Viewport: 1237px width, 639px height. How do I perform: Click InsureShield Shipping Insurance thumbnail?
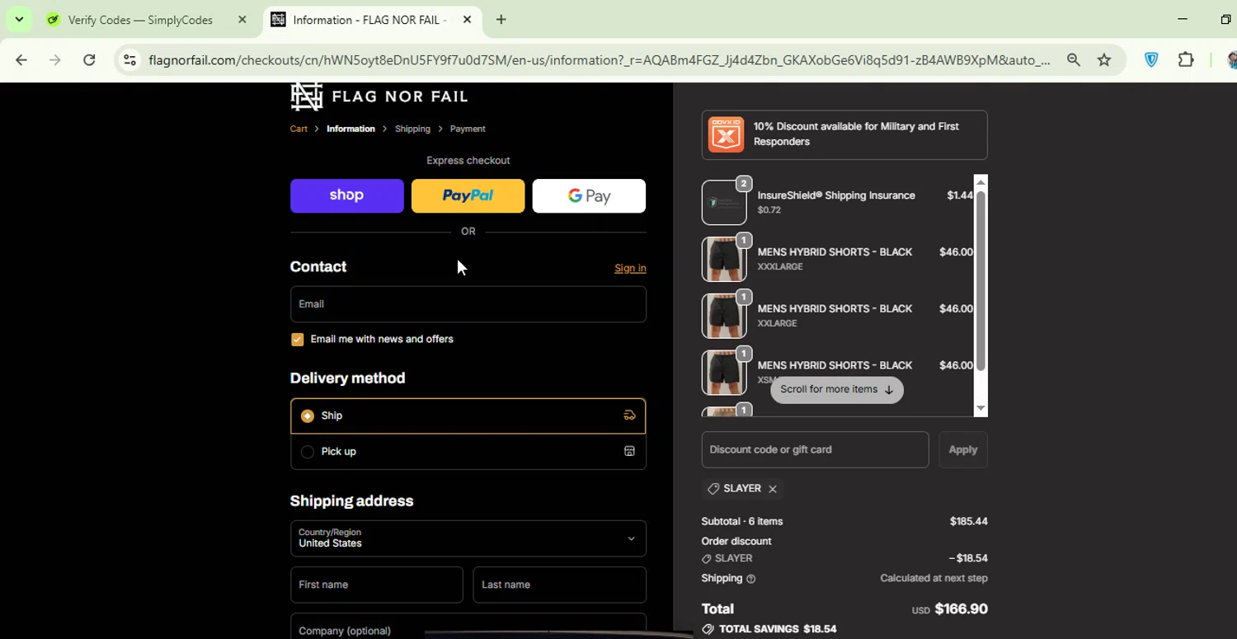(x=723, y=202)
